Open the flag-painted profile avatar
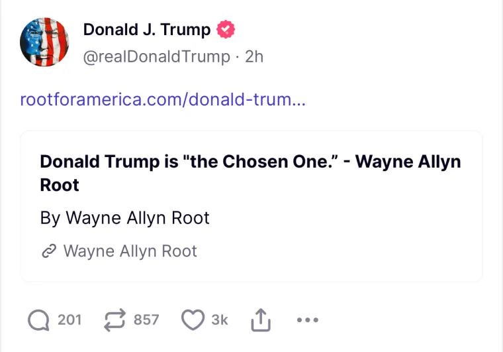Screen dimensions: 503x352 pos(45,42)
